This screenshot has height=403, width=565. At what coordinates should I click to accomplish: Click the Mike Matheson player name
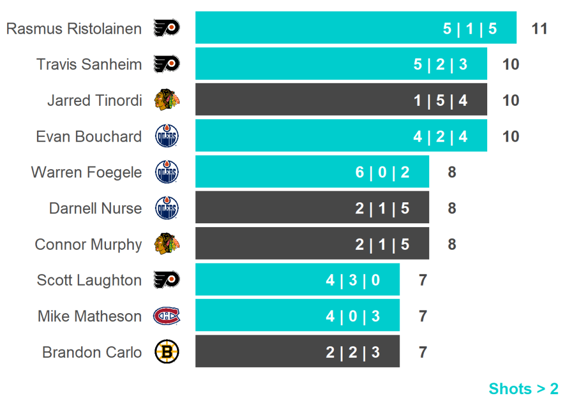point(89,316)
